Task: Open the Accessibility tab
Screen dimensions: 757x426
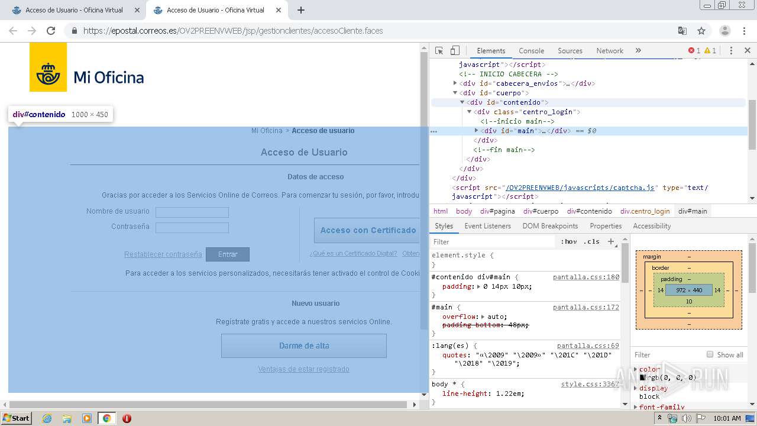Action: point(652,226)
